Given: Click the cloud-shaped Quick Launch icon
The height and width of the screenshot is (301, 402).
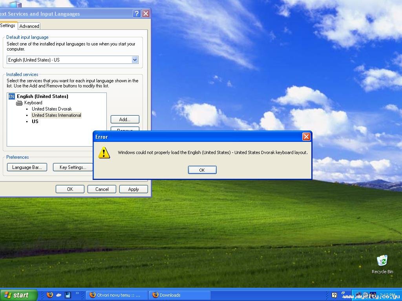Looking at the screenshot, I should [x=59, y=295].
